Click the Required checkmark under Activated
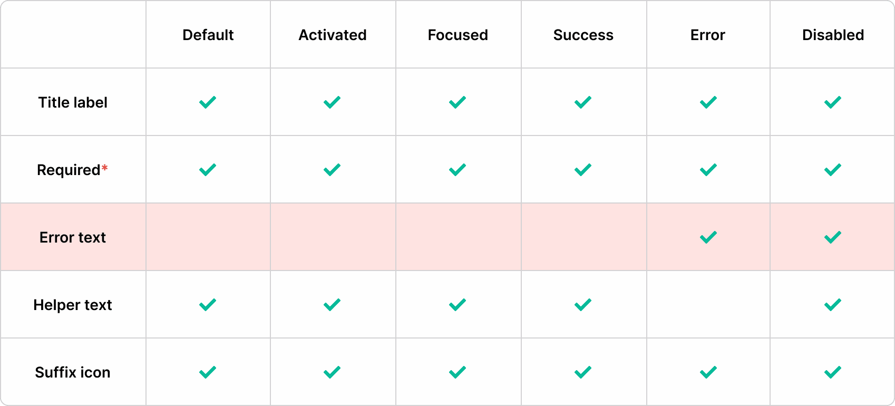The height and width of the screenshot is (406, 895). coord(332,170)
